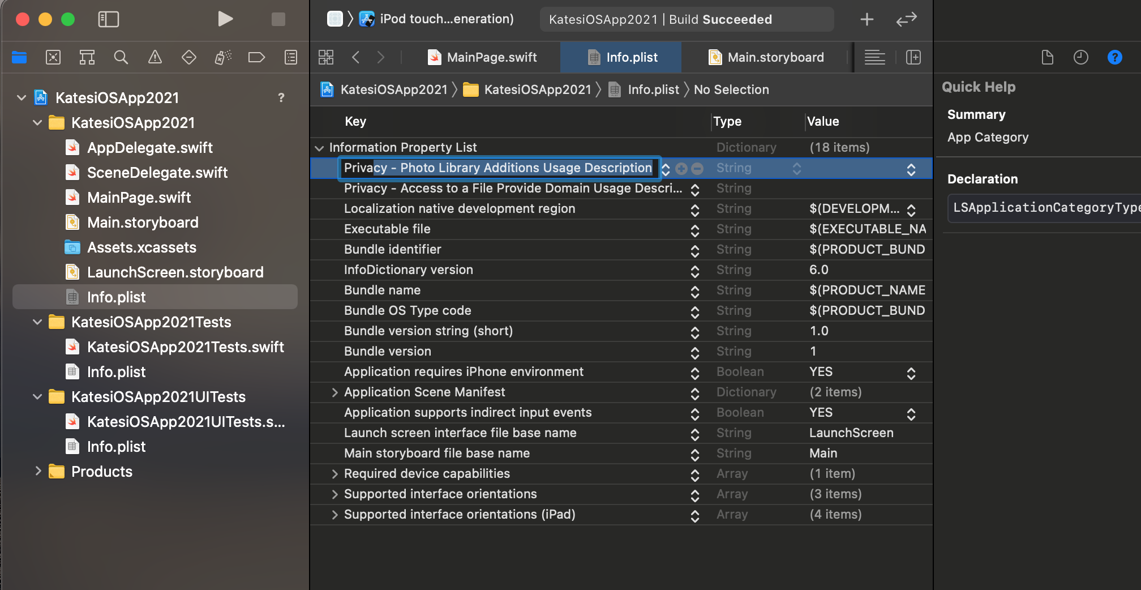
Task: Select KatesiOSApp2021Tests.swift file
Action: [185, 347]
